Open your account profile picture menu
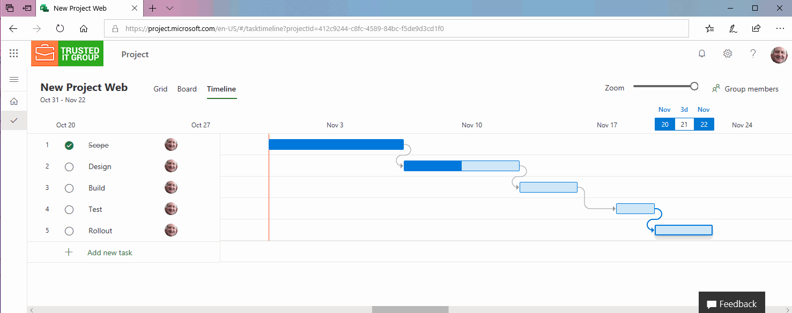This screenshot has height=313, width=792. (x=779, y=54)
